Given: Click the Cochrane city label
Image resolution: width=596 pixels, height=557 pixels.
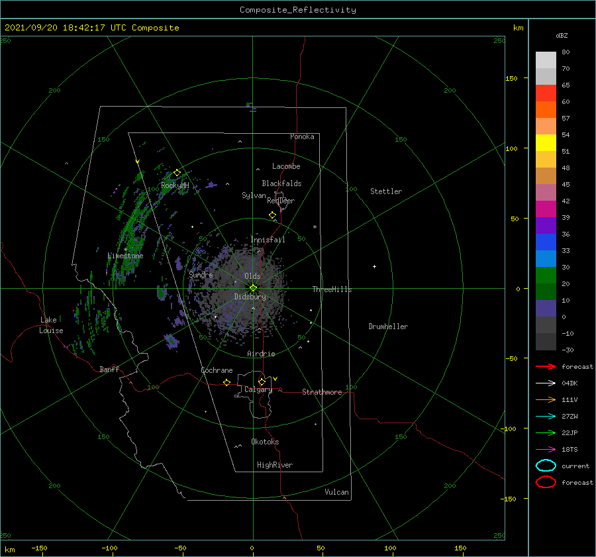Looking at the screenshot, I should (217, 370).
